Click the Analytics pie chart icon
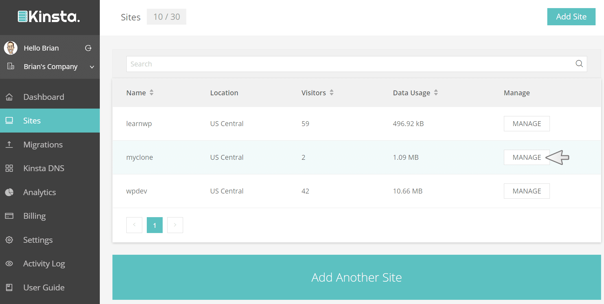 pyautogui.click(x=9, y=192)
